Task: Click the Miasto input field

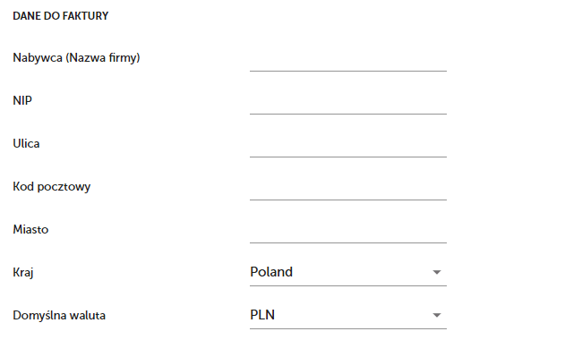Action: pyautogui.click(x=348, y=231)
